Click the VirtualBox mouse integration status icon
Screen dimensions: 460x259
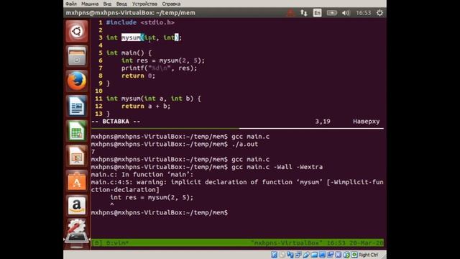click(x=346, y=255)
